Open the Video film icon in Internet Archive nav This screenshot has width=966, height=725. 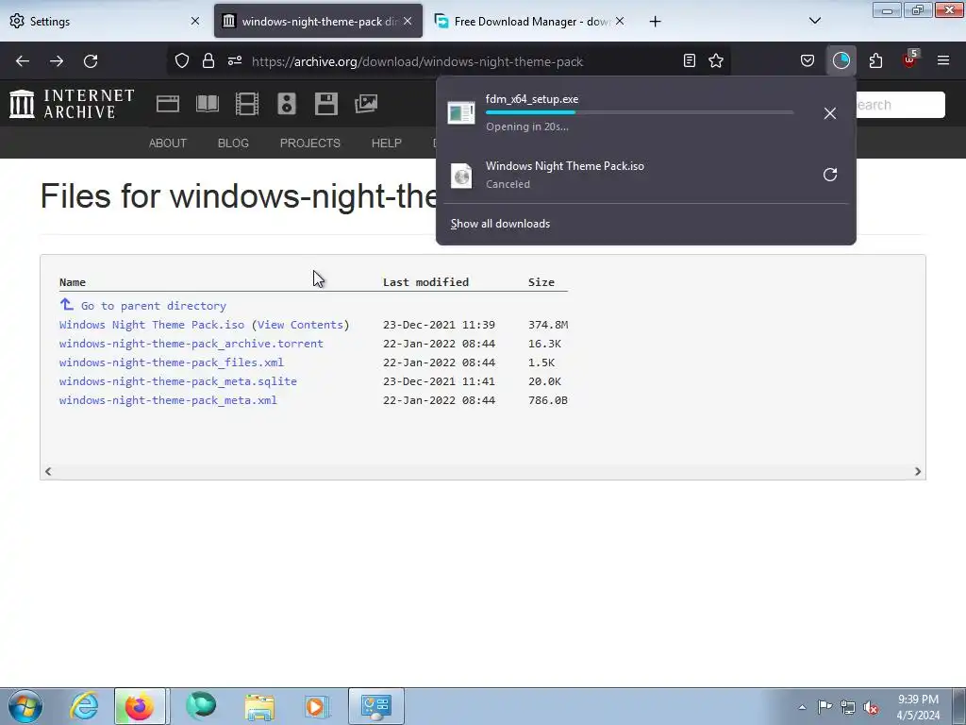coord(247,104)
